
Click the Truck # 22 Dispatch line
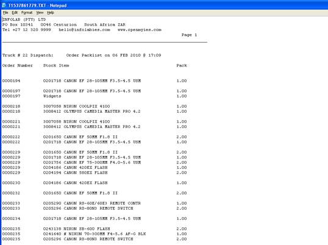click(82, 55)
